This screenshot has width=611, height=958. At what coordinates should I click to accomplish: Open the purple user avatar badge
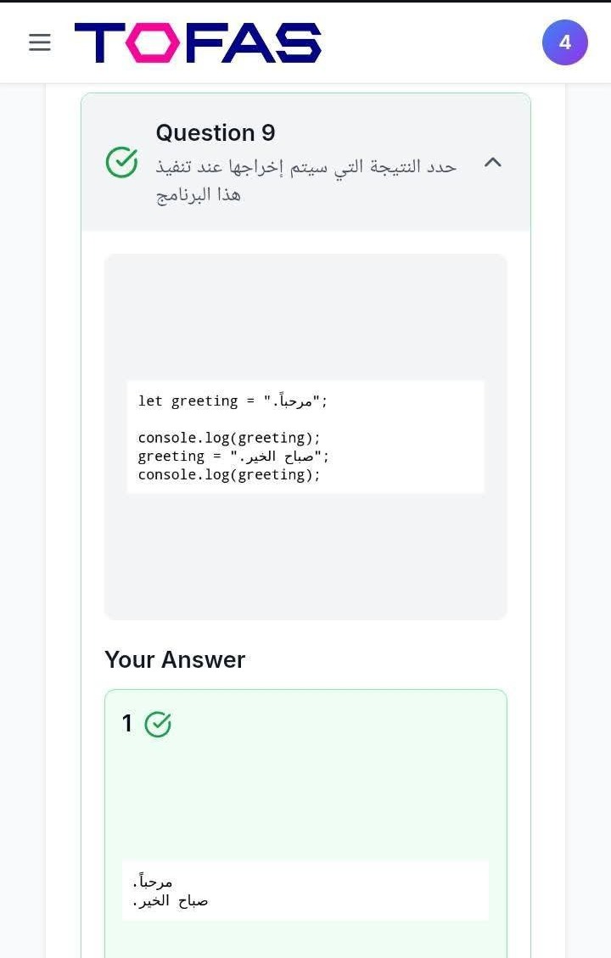pos(564,42)
